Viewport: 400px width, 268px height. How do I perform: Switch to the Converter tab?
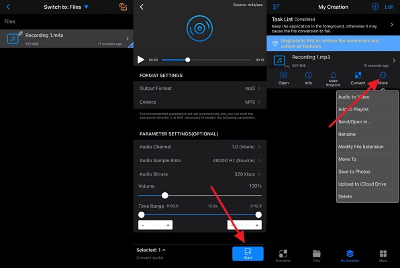283,256
